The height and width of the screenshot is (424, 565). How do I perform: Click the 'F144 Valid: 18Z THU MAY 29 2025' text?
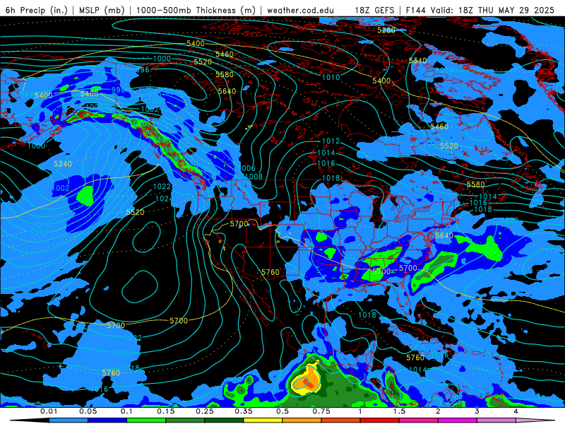point(480,10)
